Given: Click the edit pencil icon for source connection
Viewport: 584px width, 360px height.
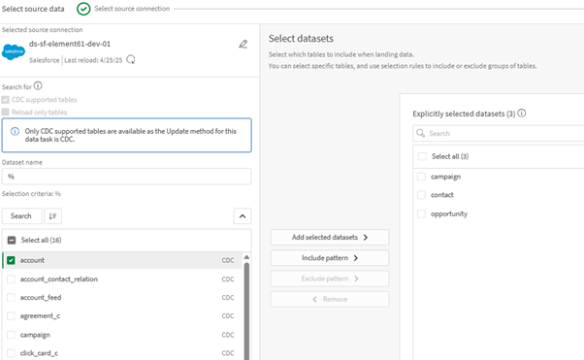Looking at the screenshot, I should click(243, 45).
